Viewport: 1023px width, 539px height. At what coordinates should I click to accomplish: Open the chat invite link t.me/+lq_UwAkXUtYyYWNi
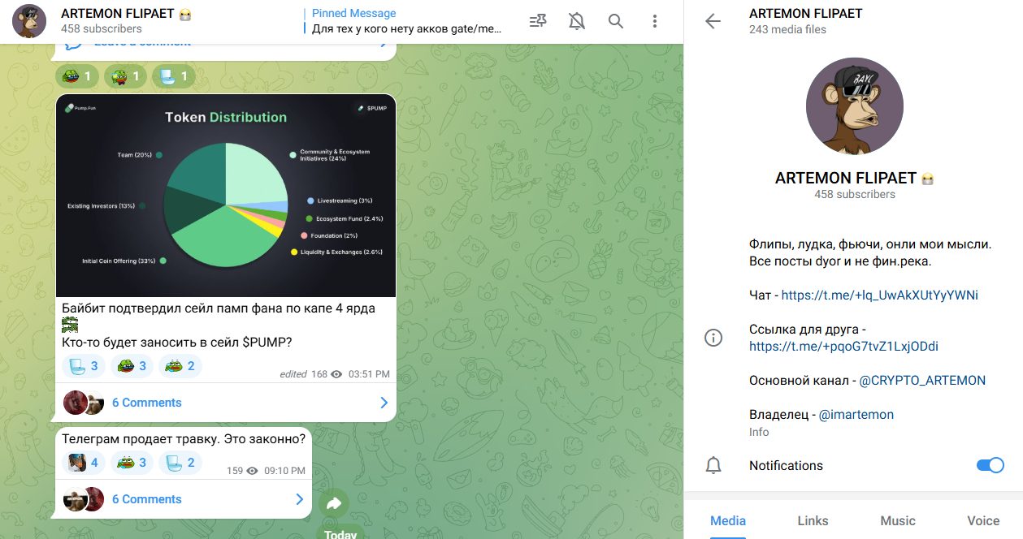pyautogui.click(x=879, y=295)
